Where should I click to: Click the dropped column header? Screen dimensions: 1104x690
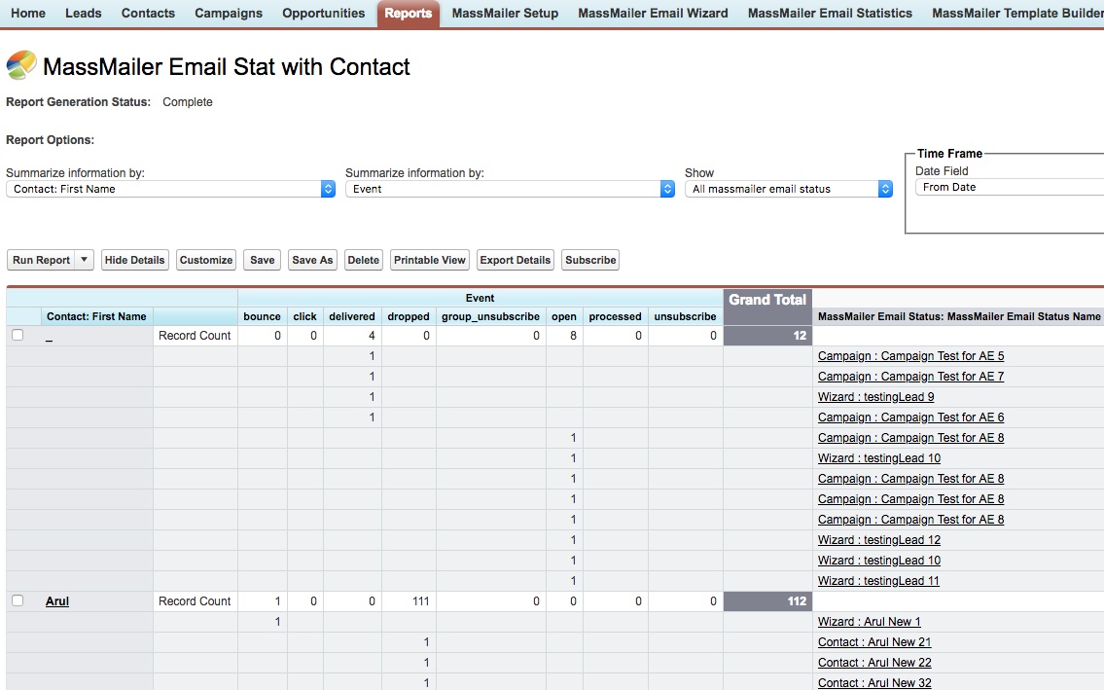click(x=409, y=316)
